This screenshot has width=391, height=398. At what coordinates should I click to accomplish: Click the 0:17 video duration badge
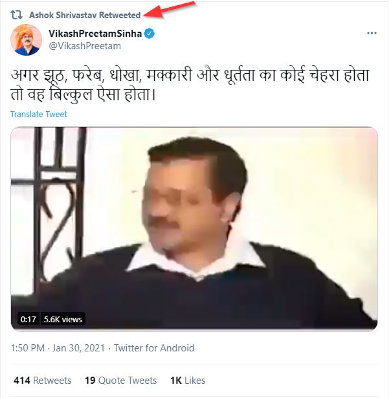pyautogui.click(x=28, y=319)
